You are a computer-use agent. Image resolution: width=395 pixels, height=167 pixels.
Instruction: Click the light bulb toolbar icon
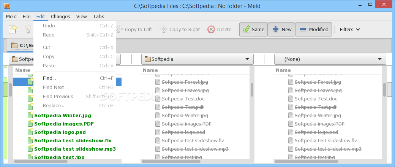(28, 29)
